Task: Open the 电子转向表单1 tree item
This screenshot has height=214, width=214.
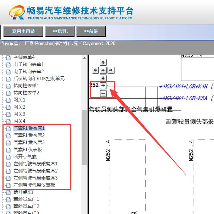Action: click(x=28, y=65)
